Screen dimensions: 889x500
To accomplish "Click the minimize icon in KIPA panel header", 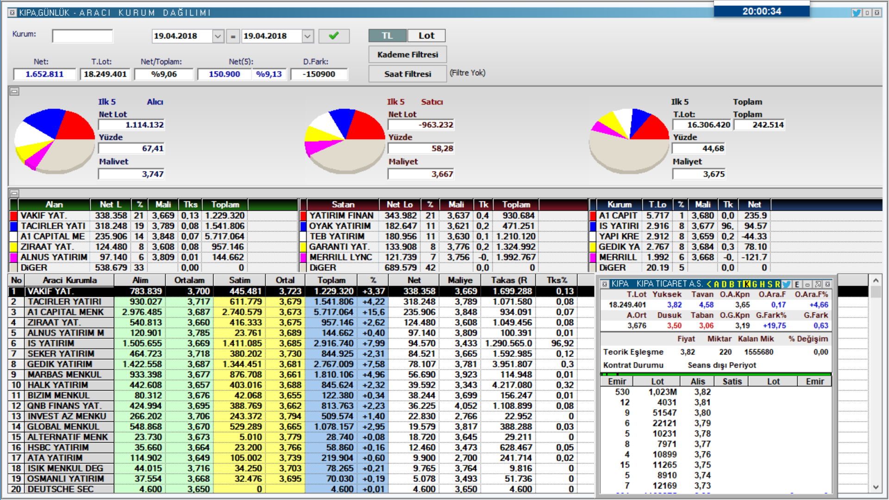I will (807, 284).
